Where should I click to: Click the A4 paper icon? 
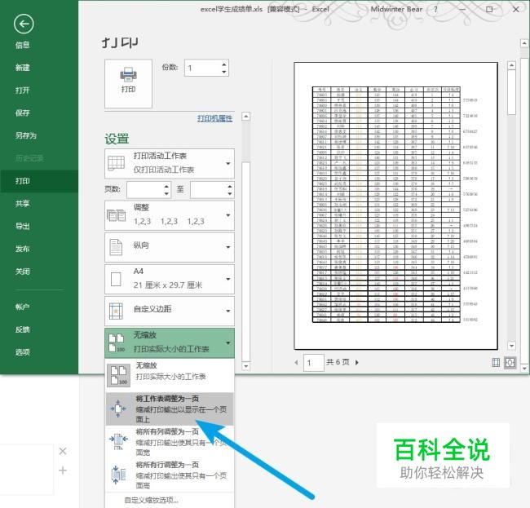[116, 279]
